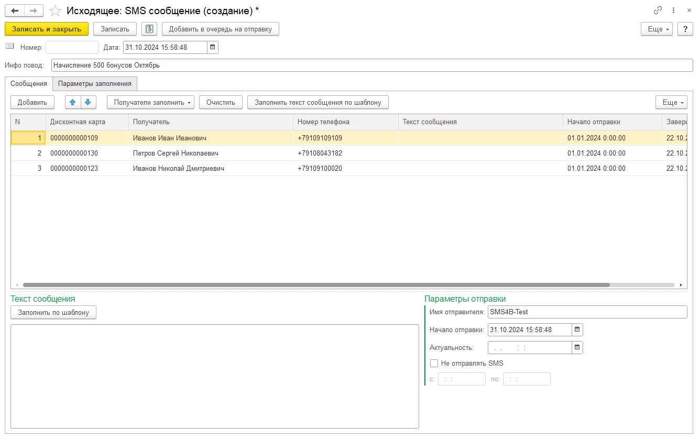Click the horizontal scrollbar of the table
This screenshot has height=439, width=700.
click(x=316, y=285)
